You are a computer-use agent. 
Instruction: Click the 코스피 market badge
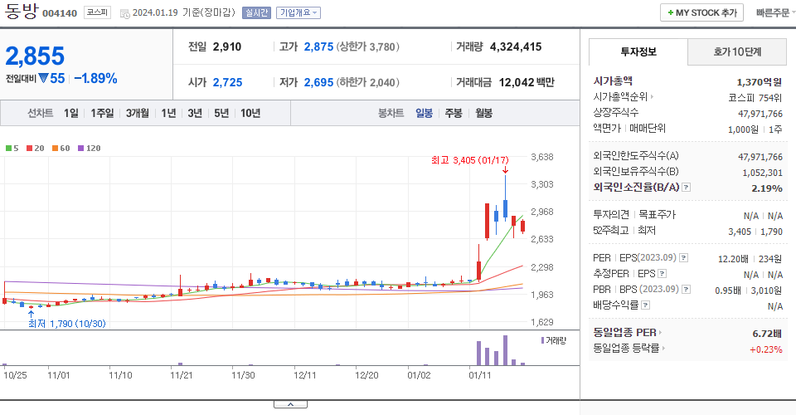click(x=97, y=12)
